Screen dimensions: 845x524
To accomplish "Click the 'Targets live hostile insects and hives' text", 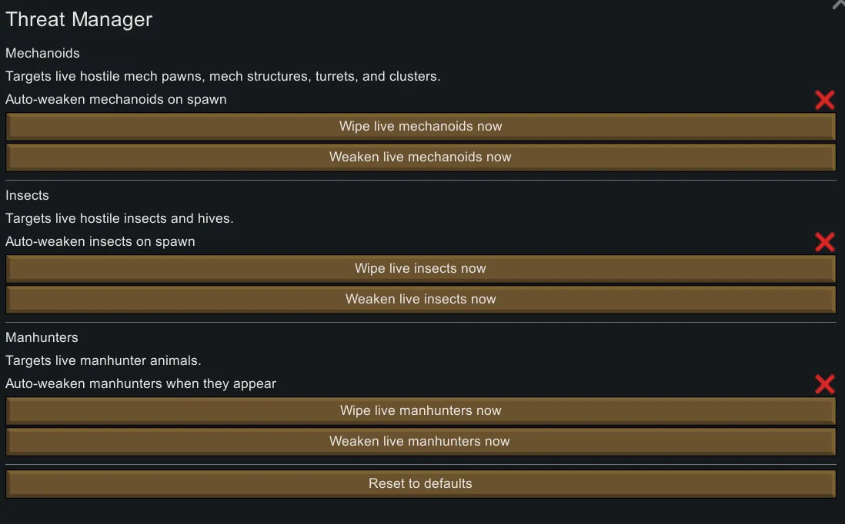I will (119, 218).
